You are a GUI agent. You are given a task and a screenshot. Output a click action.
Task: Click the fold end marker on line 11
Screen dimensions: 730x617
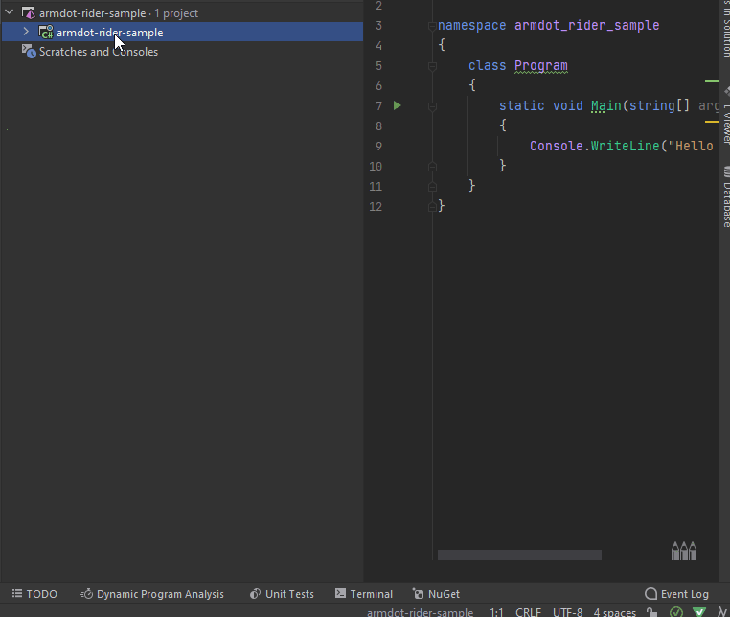(432, 187)
